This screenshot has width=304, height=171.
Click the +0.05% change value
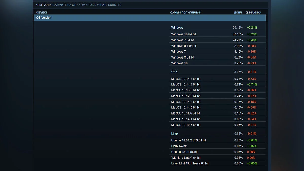coord(252,163)
